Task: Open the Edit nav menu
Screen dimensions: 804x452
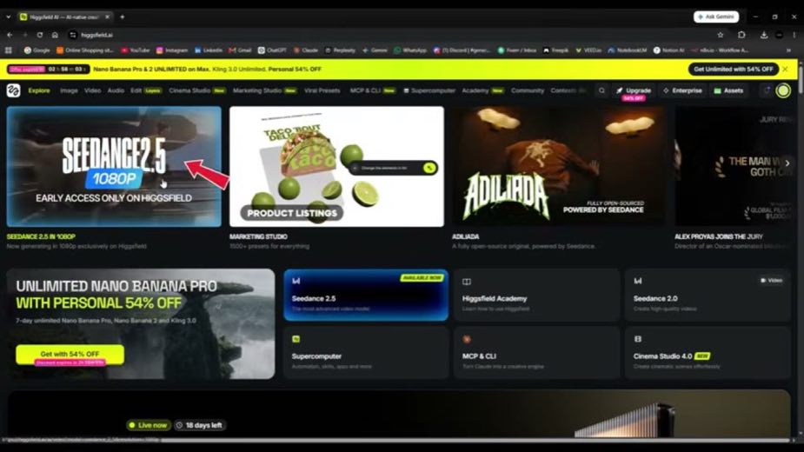Action: pyautogui.click(x=146, y=90)
